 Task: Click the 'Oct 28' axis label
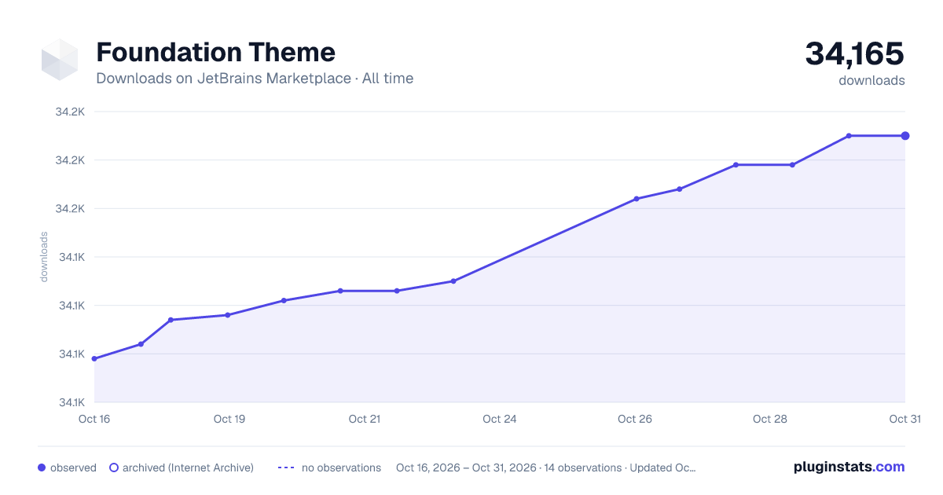(770, 419)
